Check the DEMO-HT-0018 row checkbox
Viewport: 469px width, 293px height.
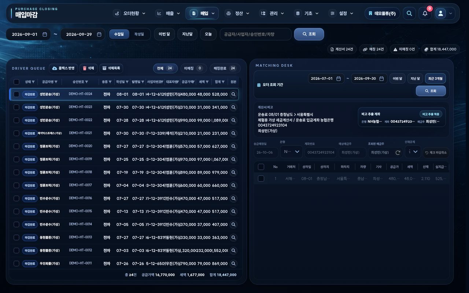(x=16, y=173)
